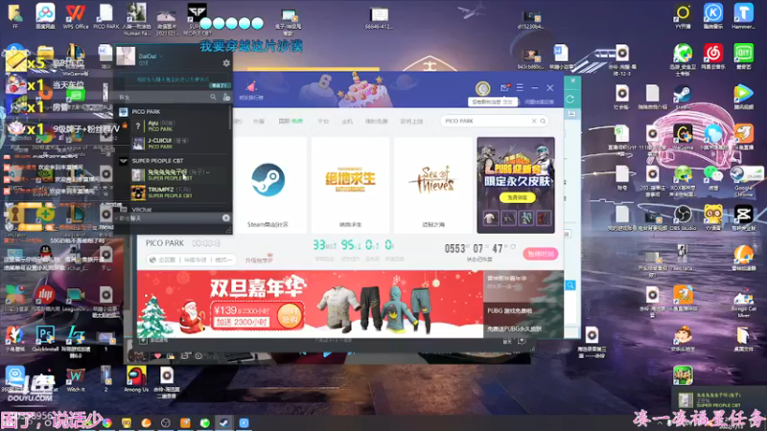Image resolution: width=767 pixels, height=431 pixels.
Task: Select the 绝地求生 game card
Action: pyautogui.click(x=350, y=185)
